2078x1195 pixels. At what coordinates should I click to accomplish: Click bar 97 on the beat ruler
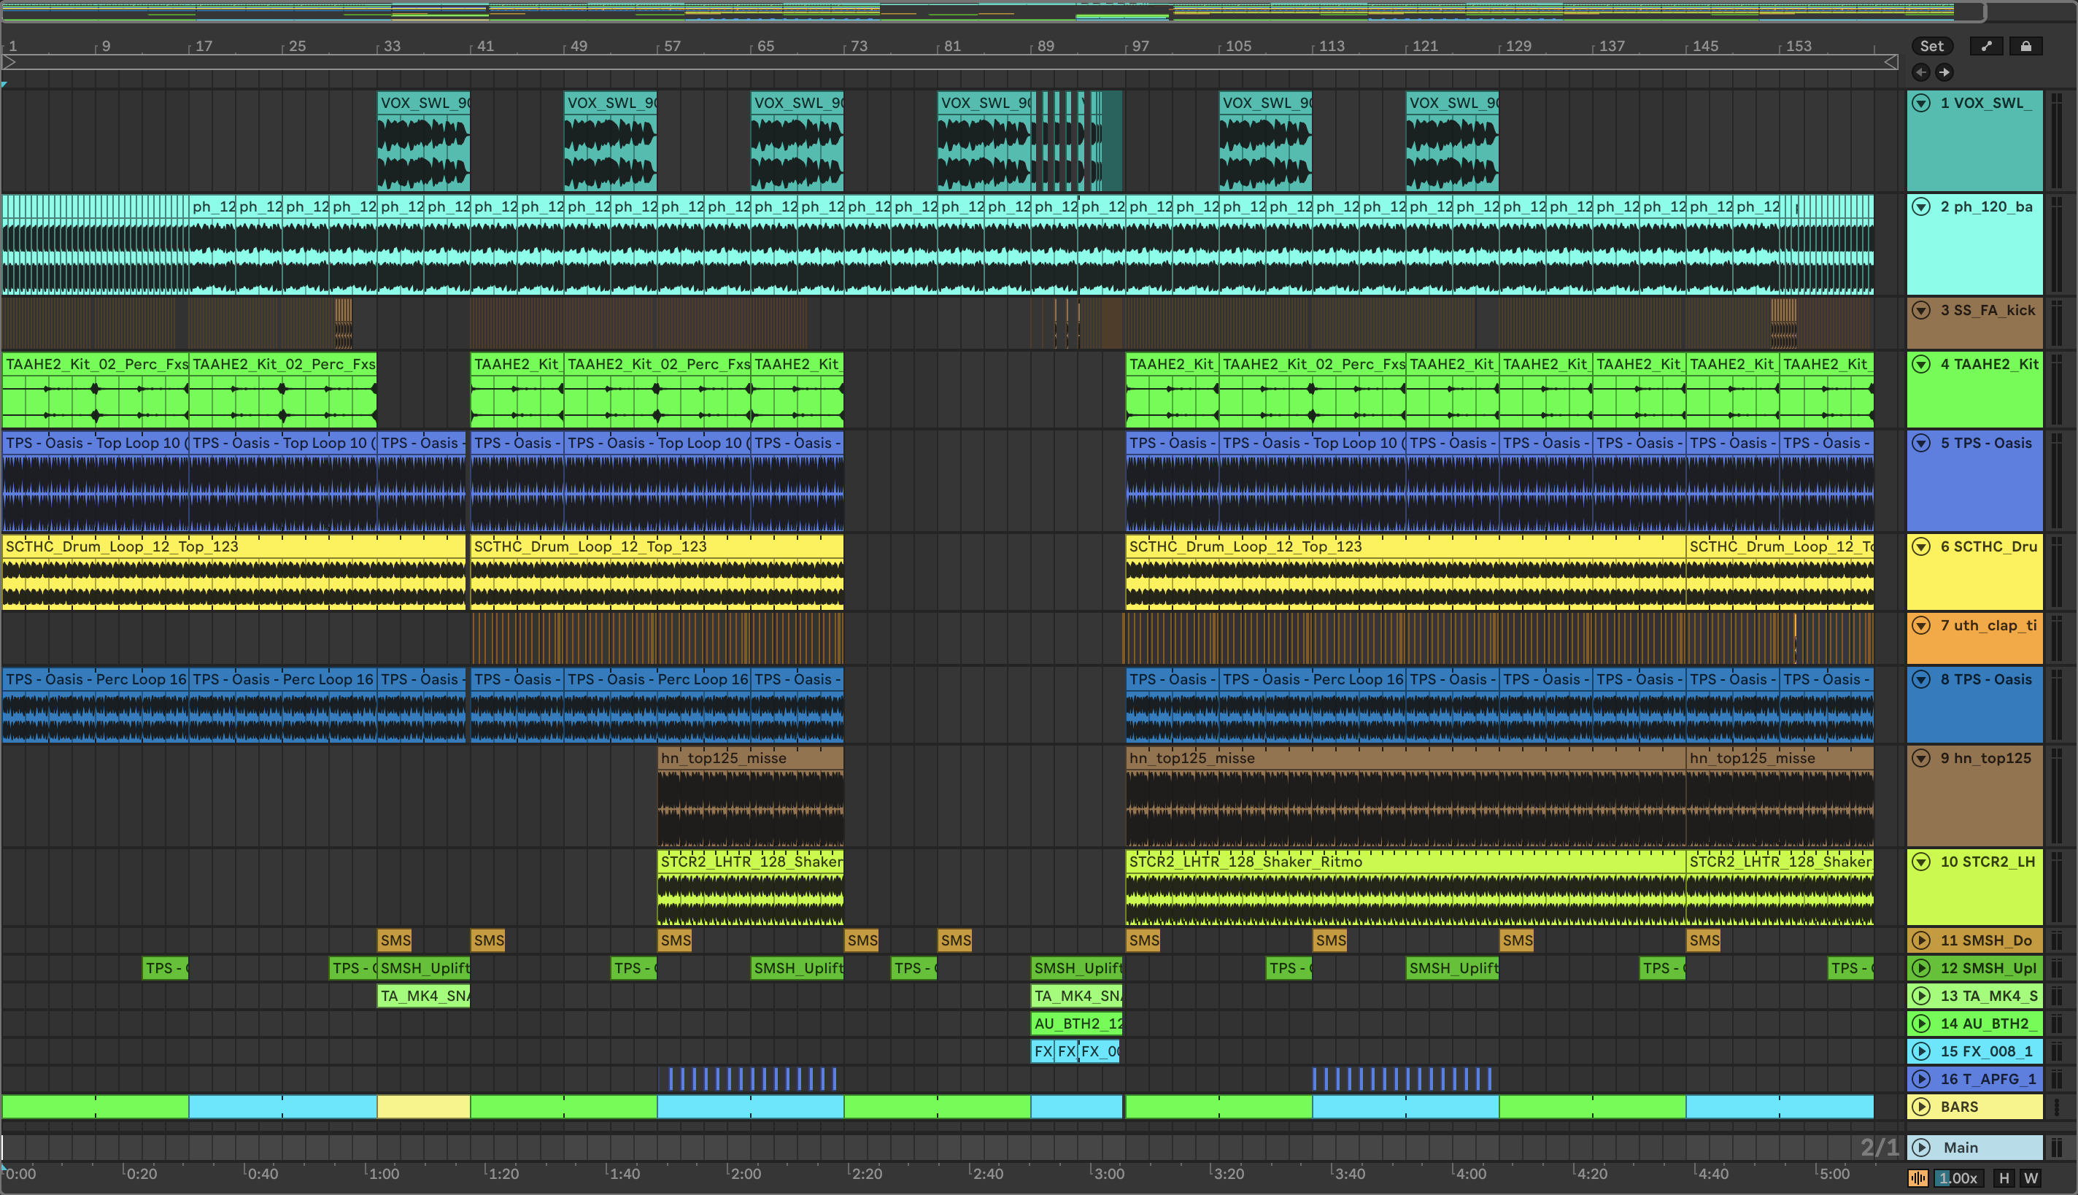coord(1140,46)
